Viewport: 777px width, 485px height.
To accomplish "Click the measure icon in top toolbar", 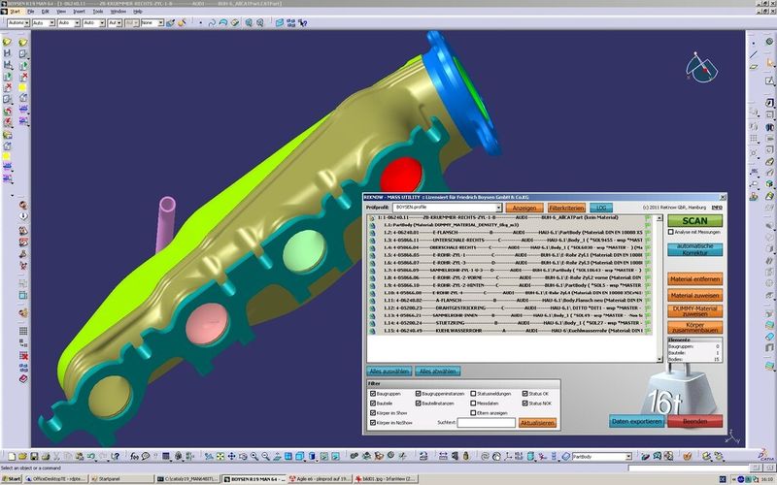I will (234, 22).
